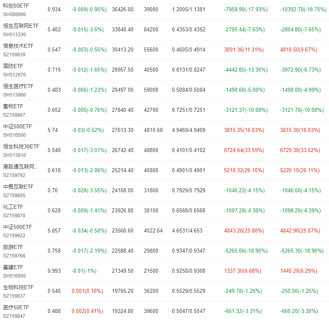The image size is (329, 321).
Task: Click code SH510500 under 中证500ETF
Action: point(14,135)
